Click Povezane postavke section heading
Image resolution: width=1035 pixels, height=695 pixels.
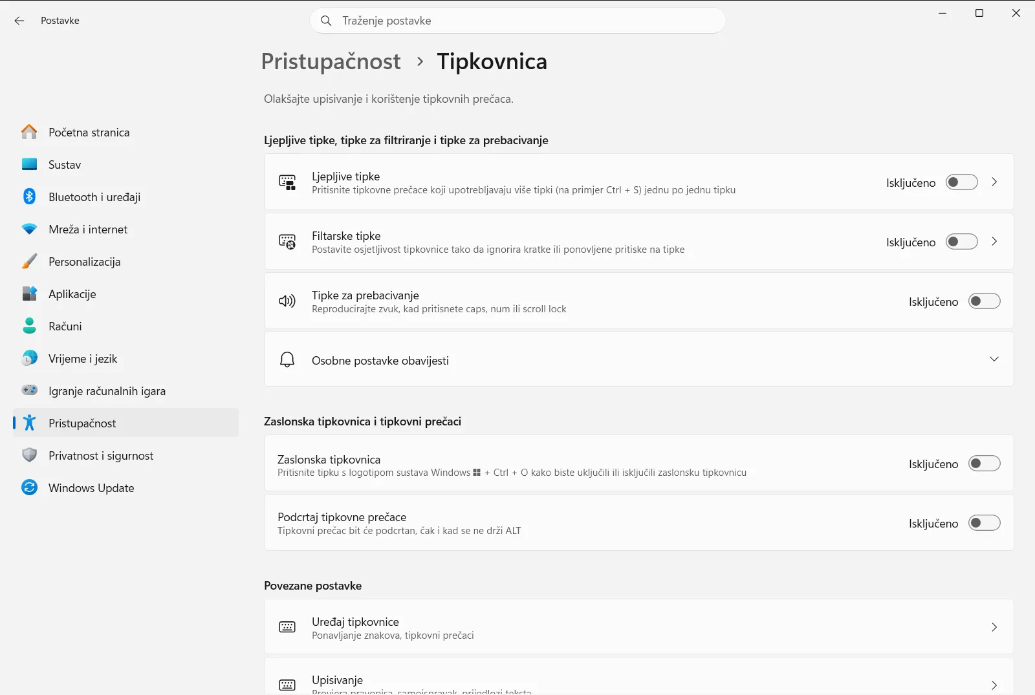313,586
